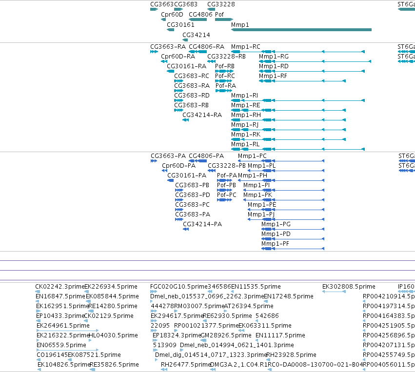
Task: Click the CG34214-RA transcript label
Action: coord(202,116)
